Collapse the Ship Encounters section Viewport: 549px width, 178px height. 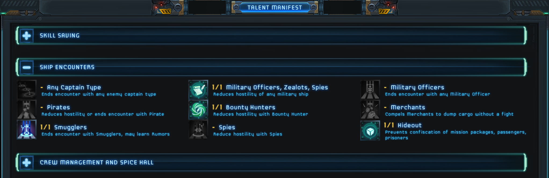point(27,67)
